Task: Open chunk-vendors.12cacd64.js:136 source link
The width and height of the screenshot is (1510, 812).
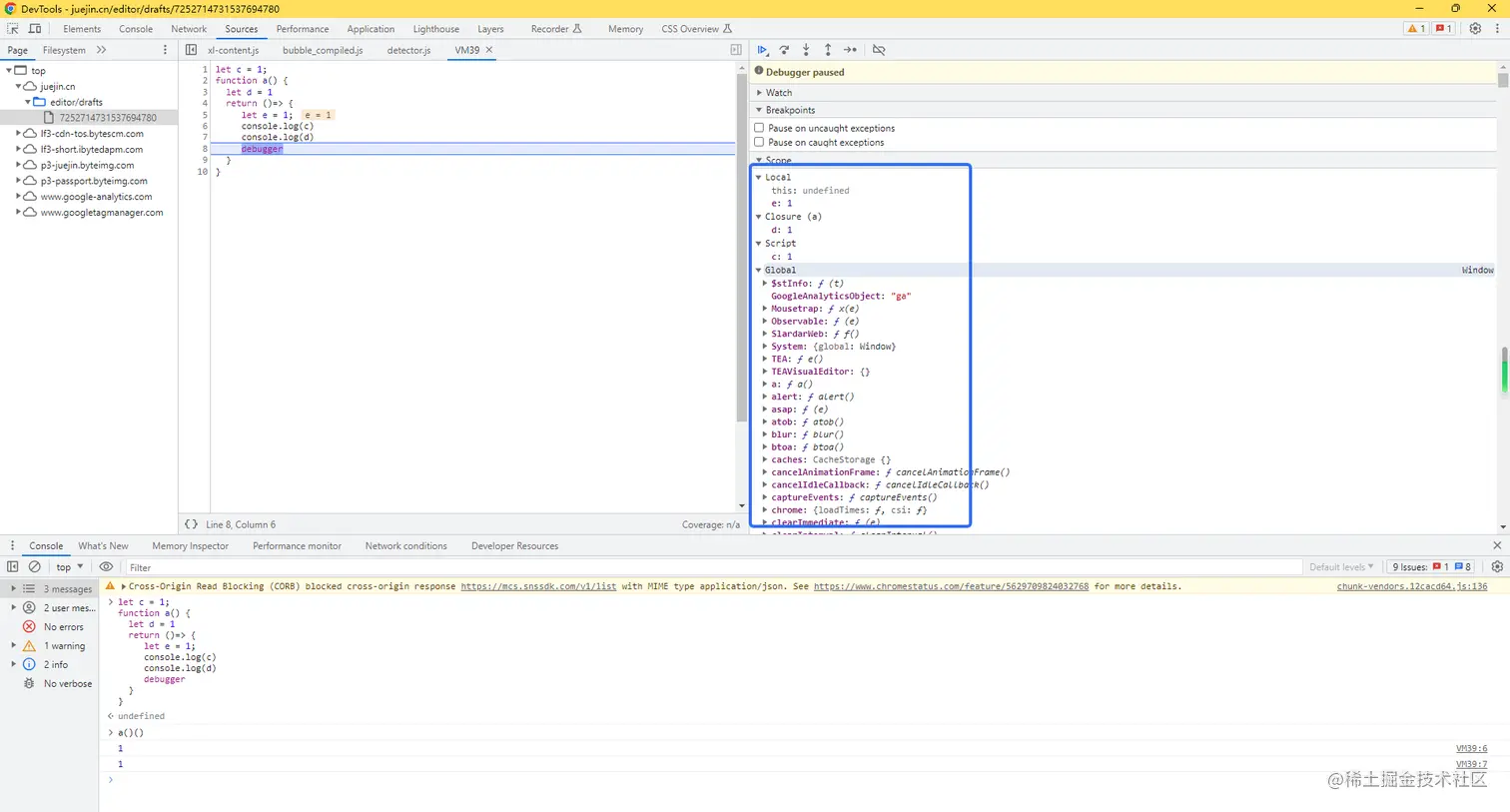Action: coord(1412,586)
